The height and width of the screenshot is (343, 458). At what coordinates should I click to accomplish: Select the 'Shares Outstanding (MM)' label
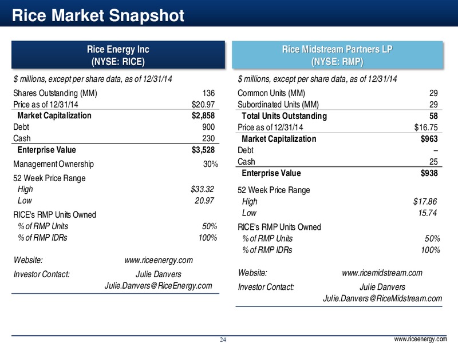[55, 93]
